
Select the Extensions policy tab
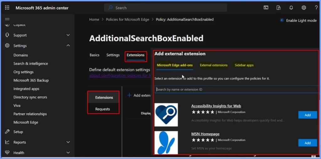135,55
